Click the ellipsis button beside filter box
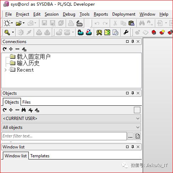The height and width of the screenshot is (173, 173). tap(130, 136)
